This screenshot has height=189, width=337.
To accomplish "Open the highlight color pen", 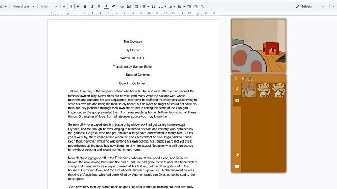I will [113, 7].
